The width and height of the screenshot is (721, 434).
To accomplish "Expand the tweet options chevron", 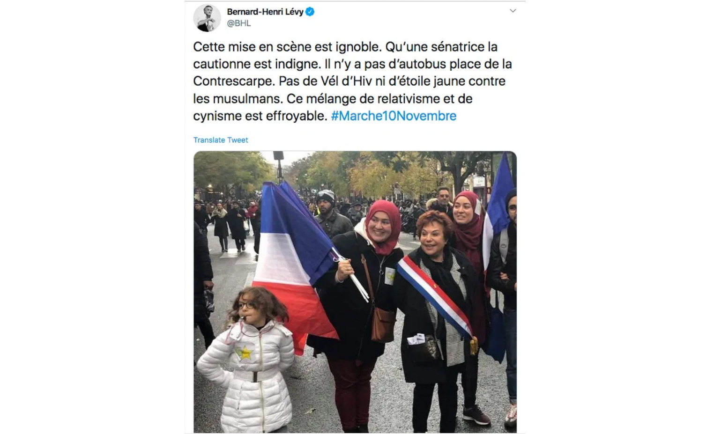I will click(x=513, y=11).
